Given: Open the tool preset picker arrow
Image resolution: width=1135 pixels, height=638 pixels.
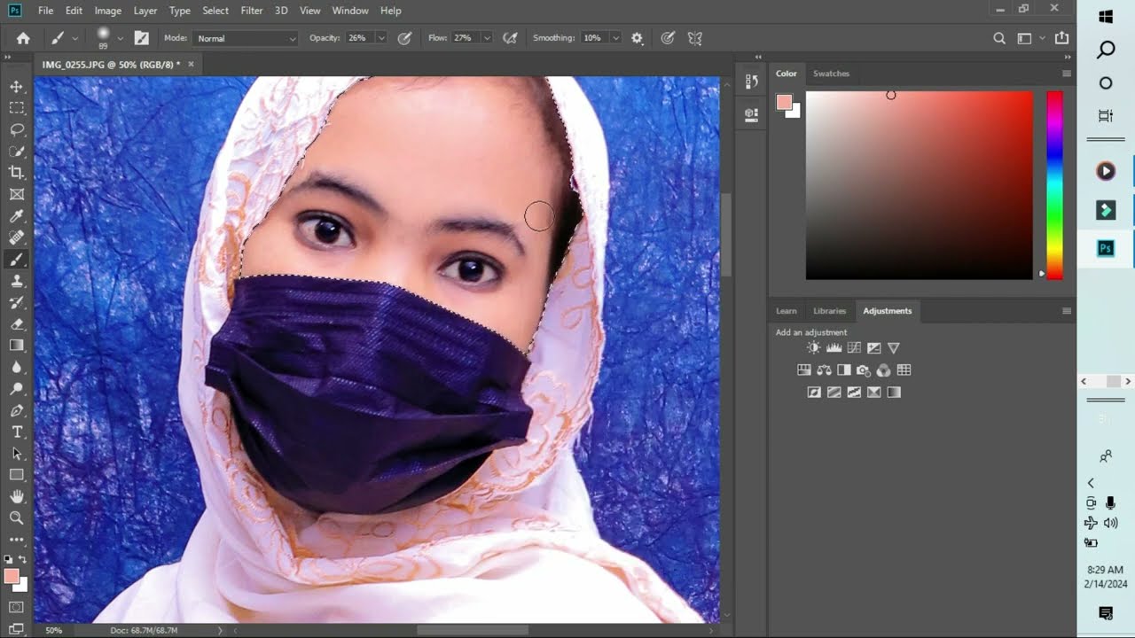Looking at the screenshot, I should coord(75,38).
